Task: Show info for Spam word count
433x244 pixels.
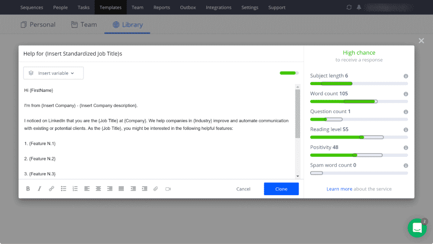Action: (405, 166)
